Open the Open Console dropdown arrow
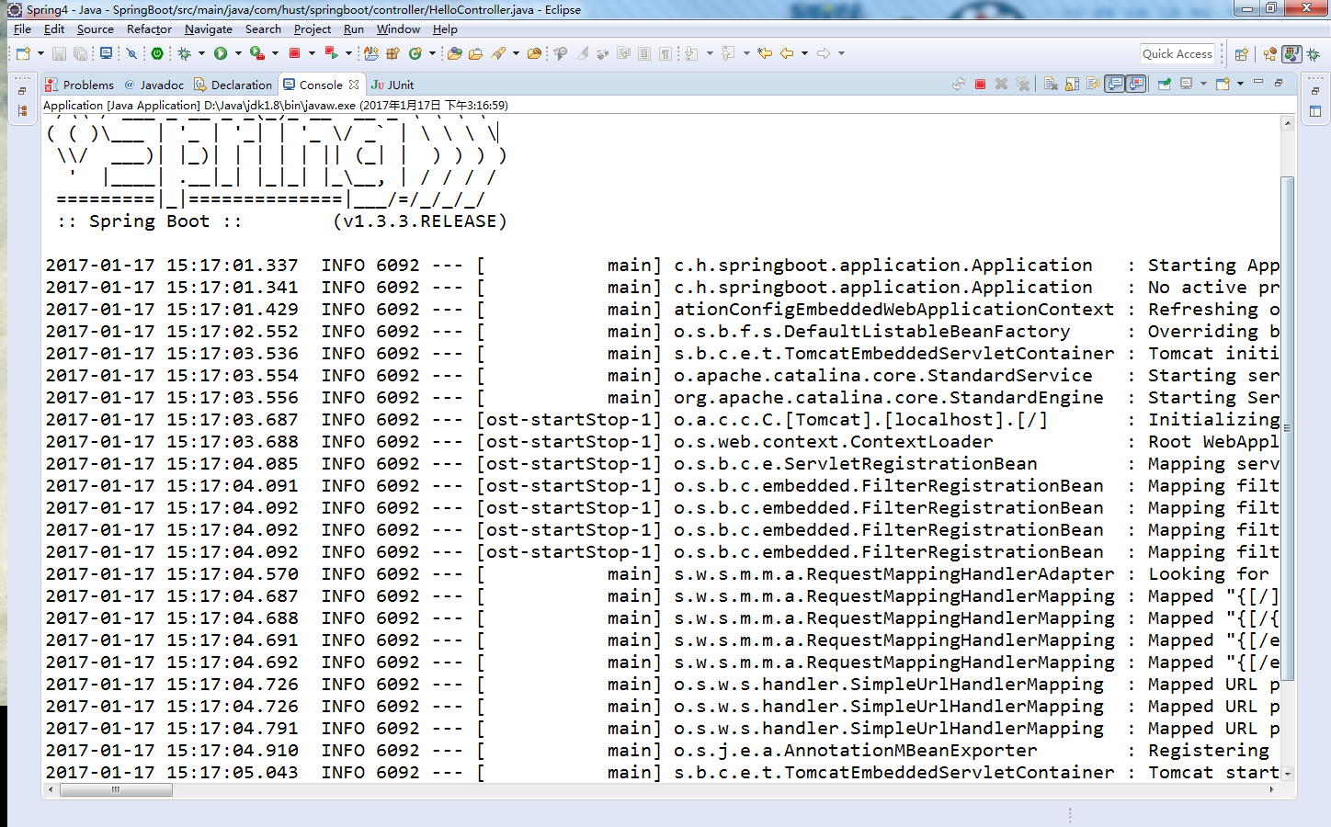Image resolution: width=1331 pixels, height=827 pixels. 1240,85
